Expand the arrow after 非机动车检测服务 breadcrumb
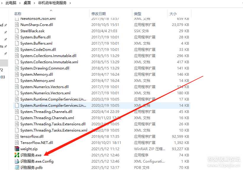Image resolution: width=243 pixels, height=170 pixels. tap(70, 3)
